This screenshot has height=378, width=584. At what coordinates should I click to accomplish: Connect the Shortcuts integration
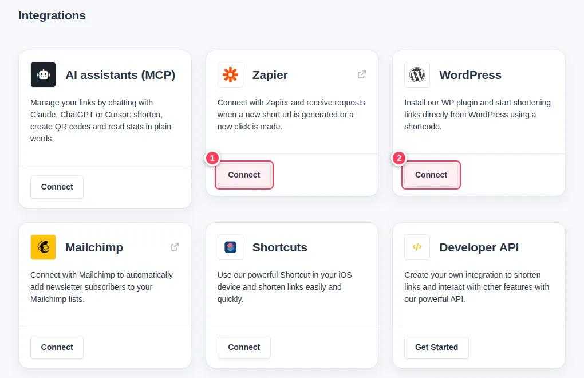pos(244,347)
